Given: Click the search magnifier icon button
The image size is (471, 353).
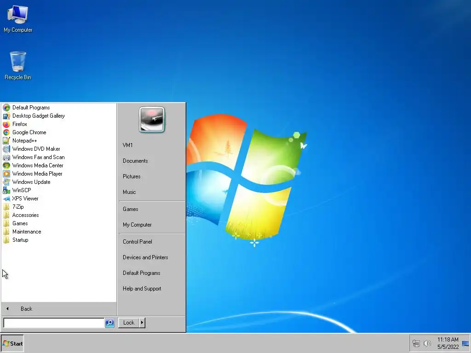Looking at the screenshot, I should 109,323.
